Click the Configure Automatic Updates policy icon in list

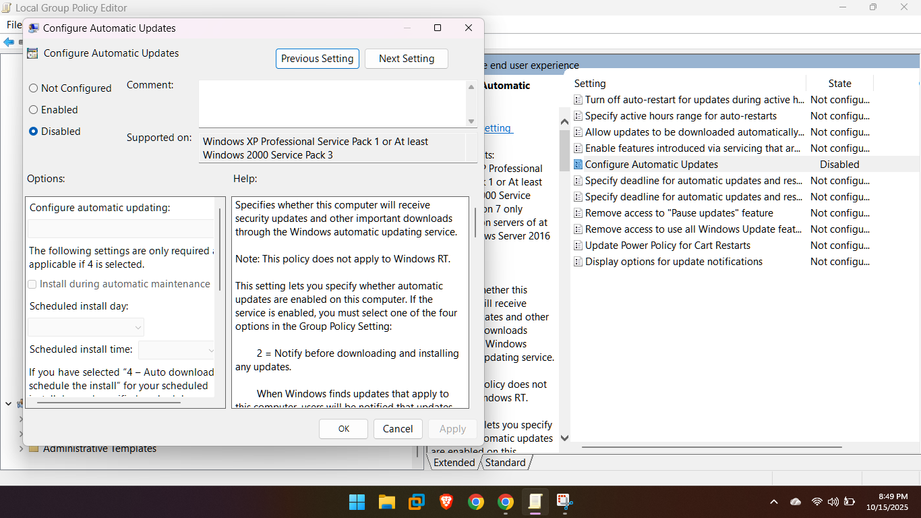[x=578, y=165]
